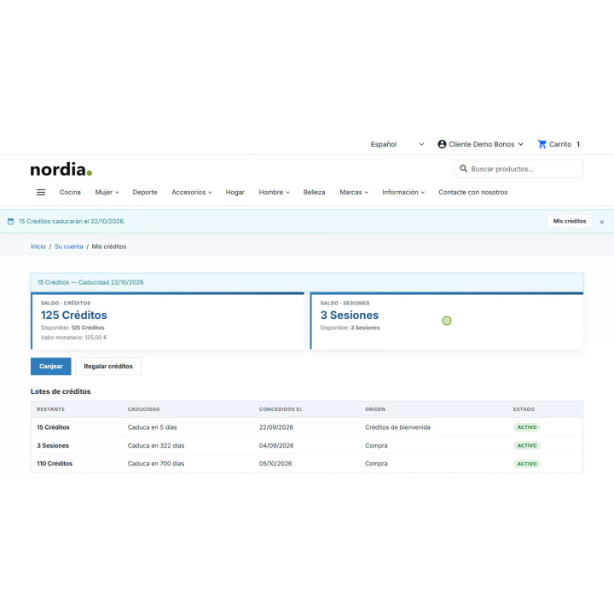
Task: Click the 15 Créditos row
Action: [307, 427]
